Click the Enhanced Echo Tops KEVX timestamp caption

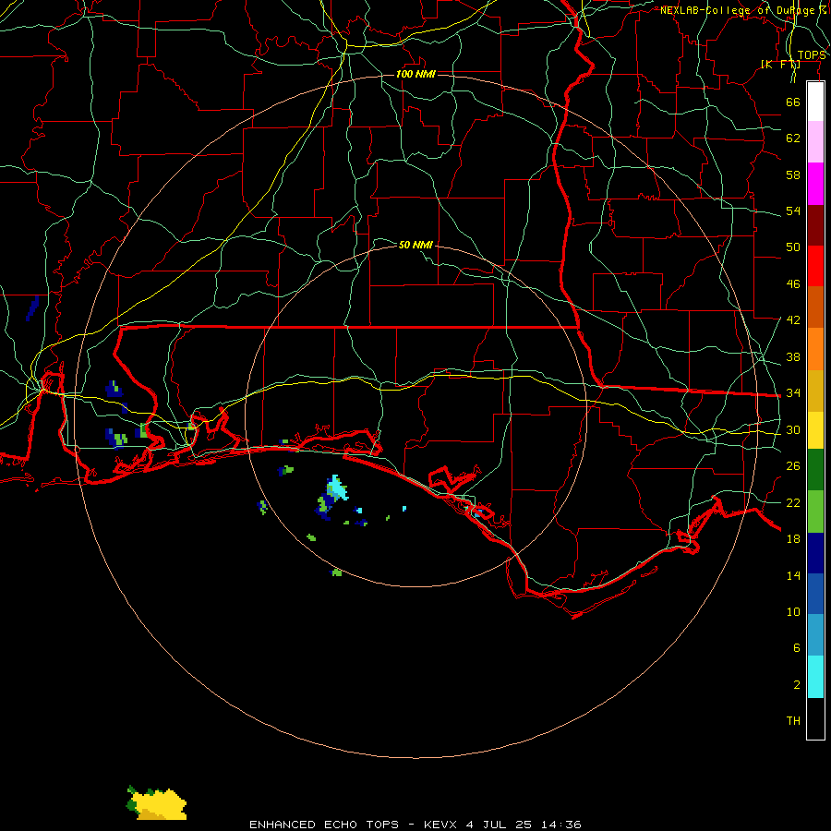[415, 825]
